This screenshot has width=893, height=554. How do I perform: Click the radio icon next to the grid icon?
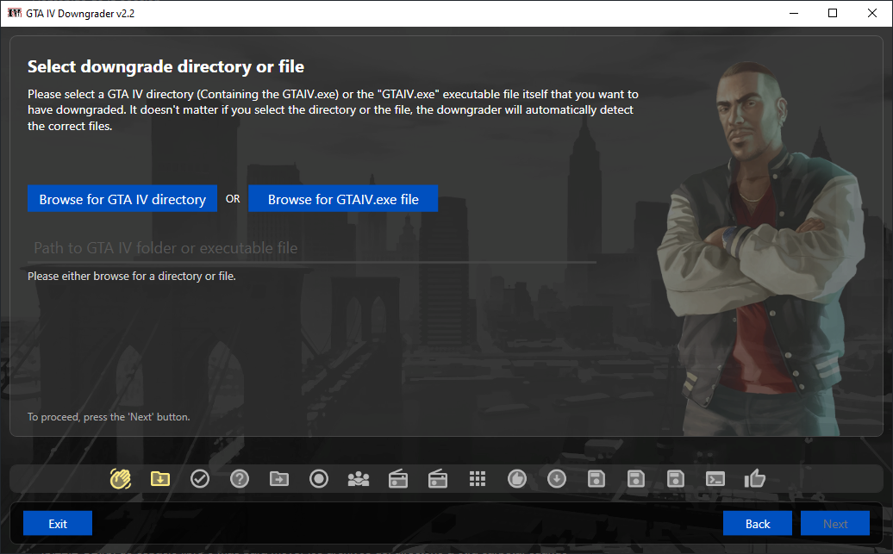point(437,479)
